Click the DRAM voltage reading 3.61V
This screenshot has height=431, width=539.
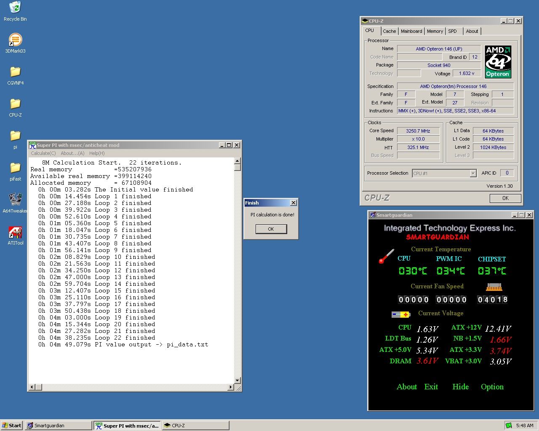point(427,361)
